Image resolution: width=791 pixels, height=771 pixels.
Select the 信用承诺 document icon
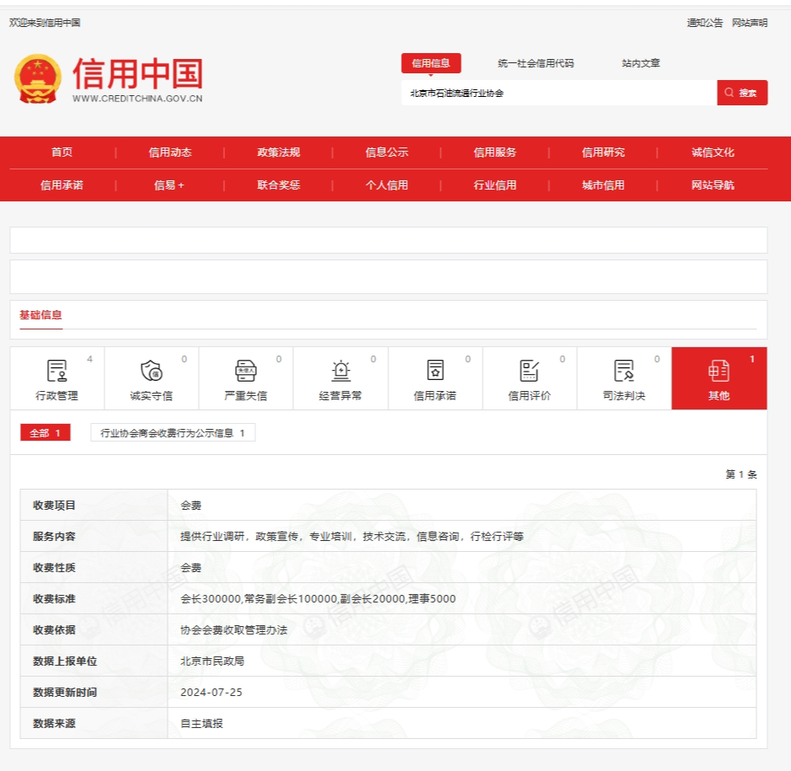435,371
